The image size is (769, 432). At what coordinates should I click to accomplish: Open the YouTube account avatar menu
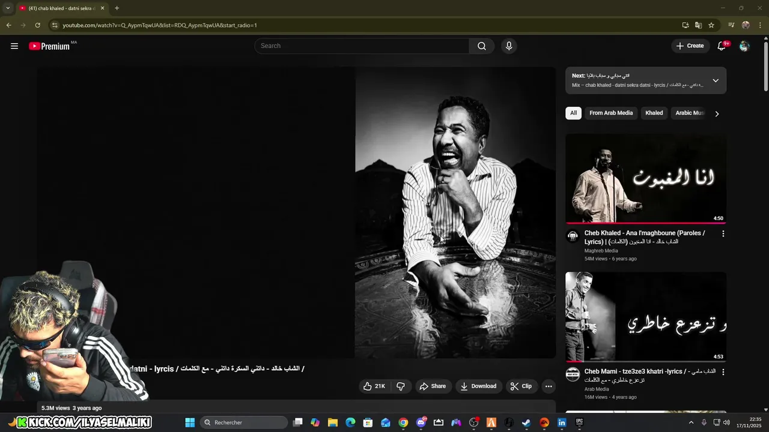[x=744, y=46]
